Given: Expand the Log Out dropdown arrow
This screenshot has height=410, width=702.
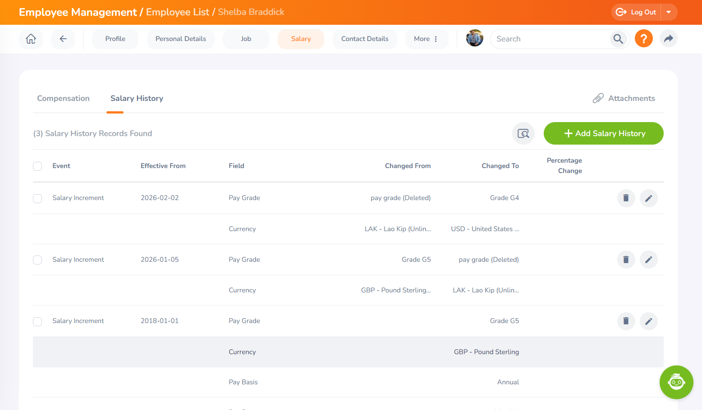Looking at the screenshot, I should coord(669,12).
